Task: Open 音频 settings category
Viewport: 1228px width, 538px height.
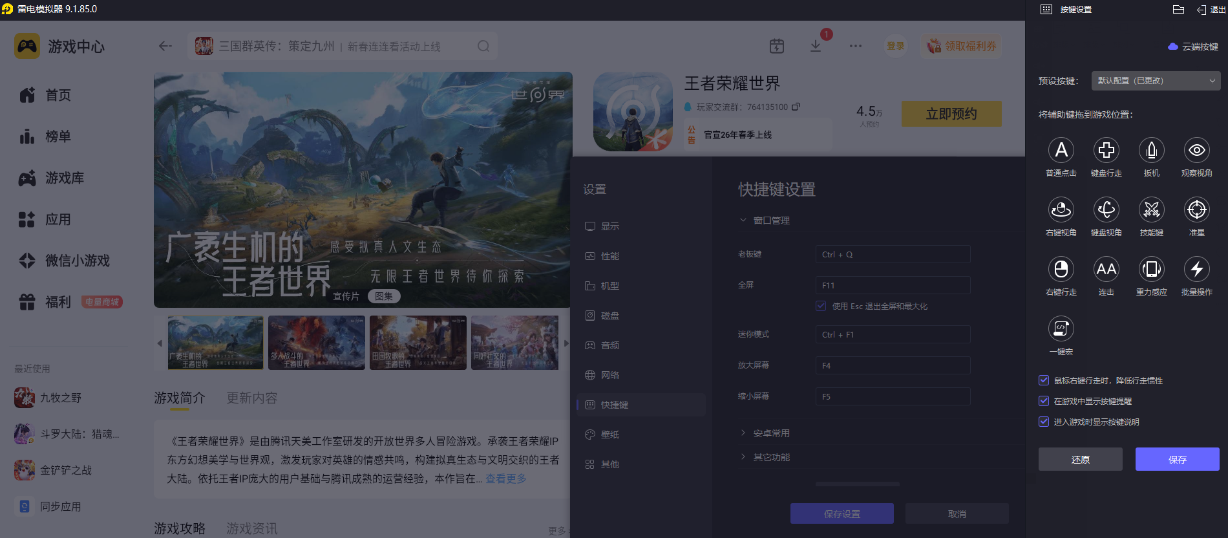Action: point(640,345)
